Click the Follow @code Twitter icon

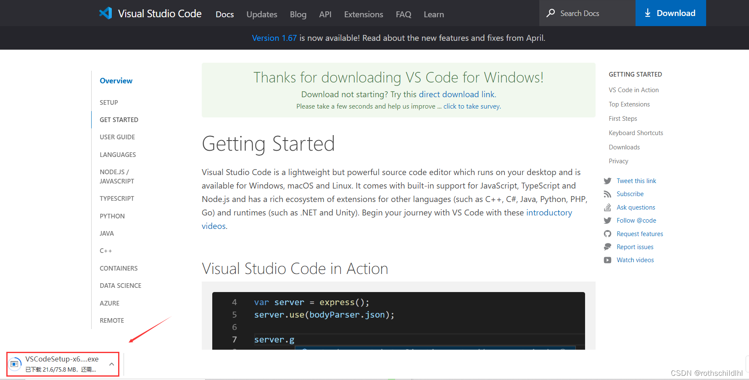coord(607,221)
